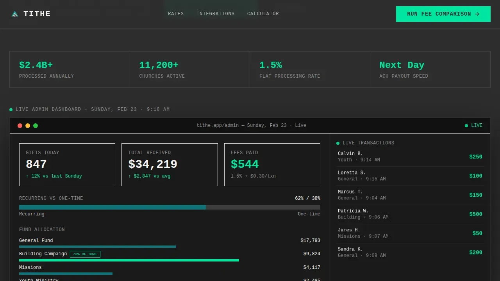The image size is (500, 281).
Task: Click the Total Received $34,219 card
Action: tap(170, 165)
